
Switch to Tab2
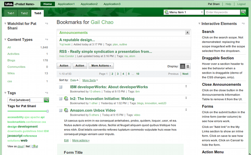coord(24,13)
